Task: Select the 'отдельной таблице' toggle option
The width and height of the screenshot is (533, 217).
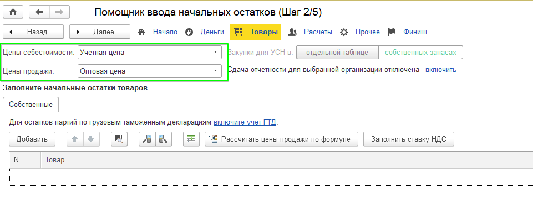Action: (x=337, y=53)
